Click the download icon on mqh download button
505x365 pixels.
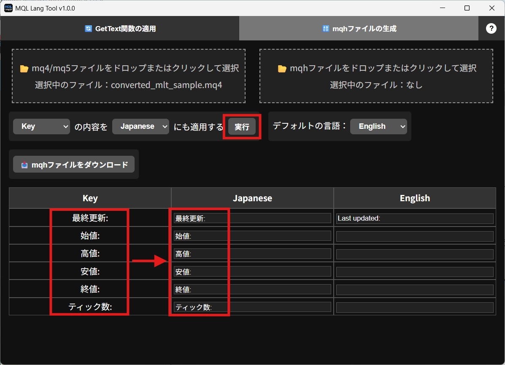coord(24,165)
